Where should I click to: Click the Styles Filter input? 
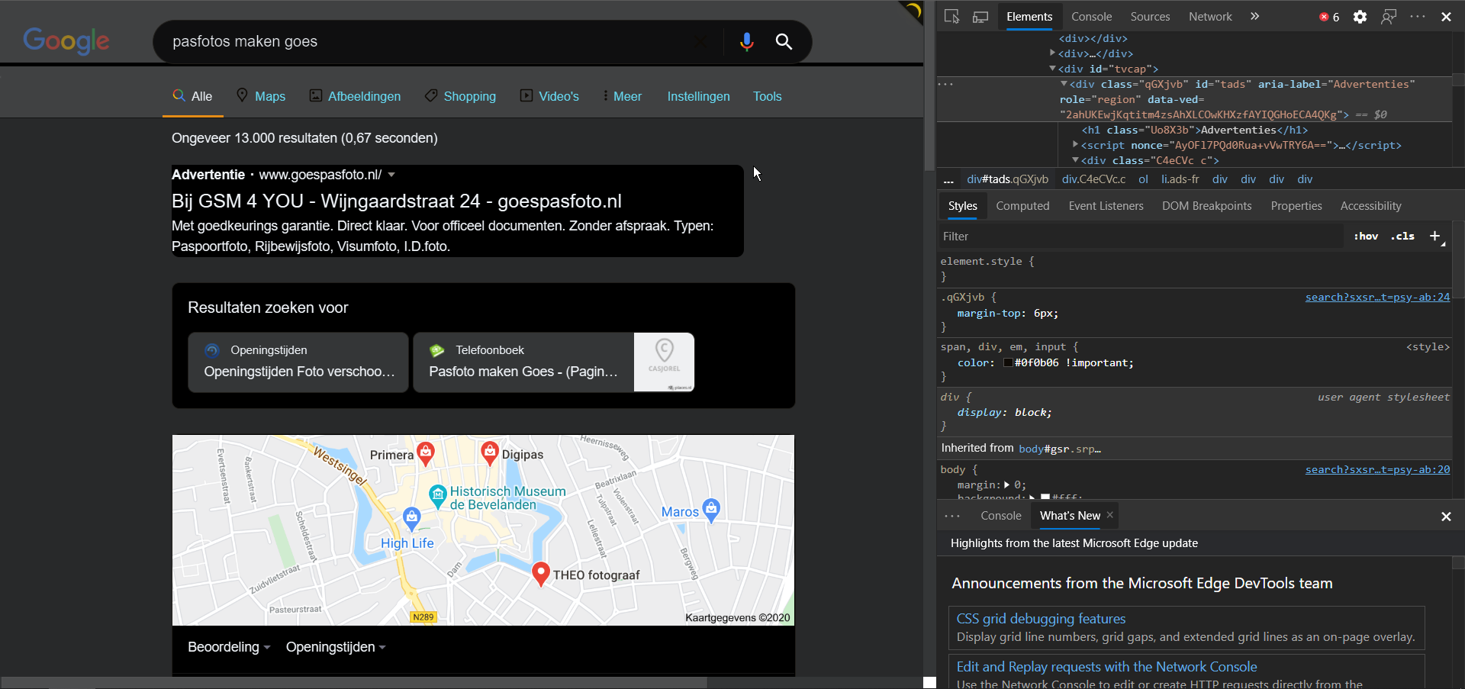pyautogui.click(x=1141, y=237)
